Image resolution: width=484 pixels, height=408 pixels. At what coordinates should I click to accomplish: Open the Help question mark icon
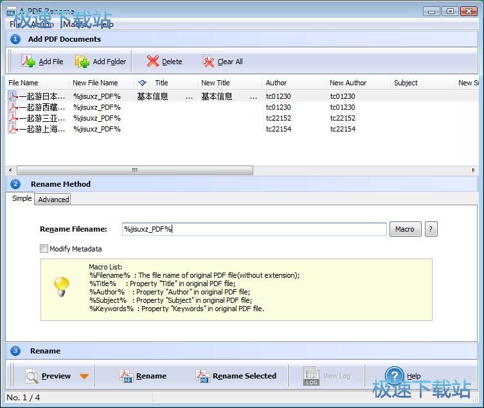pyautogui.click(x=394, y=376)
